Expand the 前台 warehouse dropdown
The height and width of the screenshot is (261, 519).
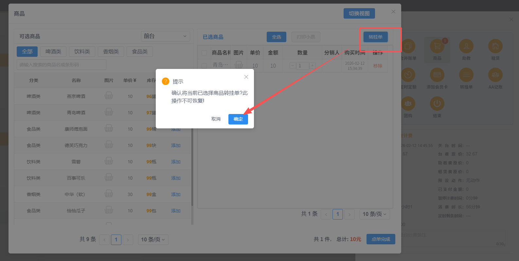click(x=165, y=36)
